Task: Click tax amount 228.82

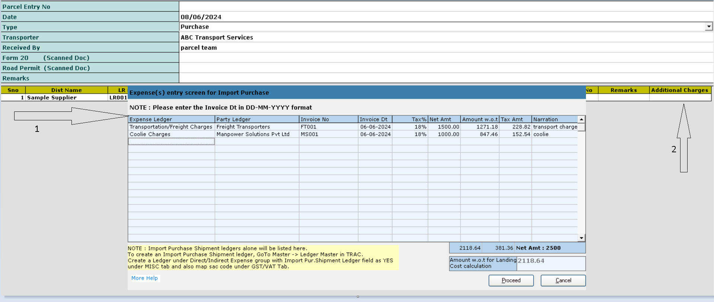Action: 515,127
